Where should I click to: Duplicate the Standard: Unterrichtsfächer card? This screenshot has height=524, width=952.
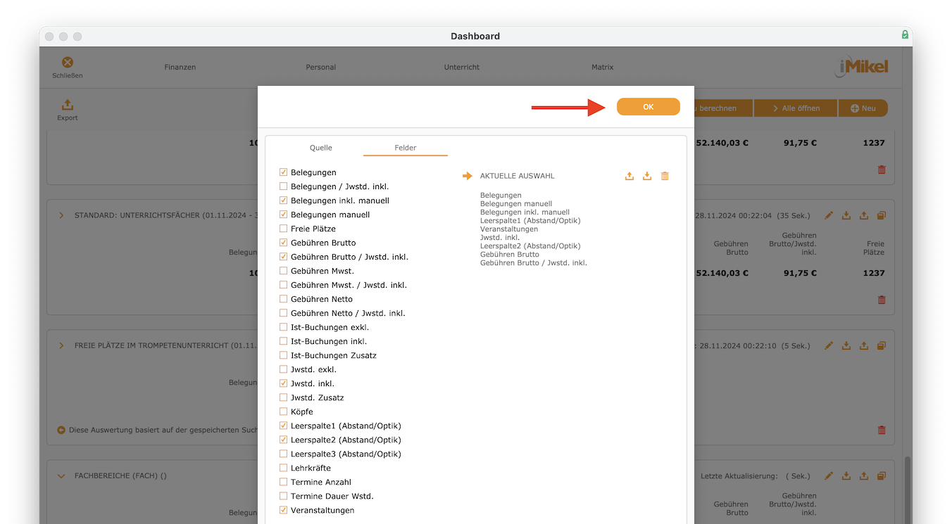coord(882,215)
